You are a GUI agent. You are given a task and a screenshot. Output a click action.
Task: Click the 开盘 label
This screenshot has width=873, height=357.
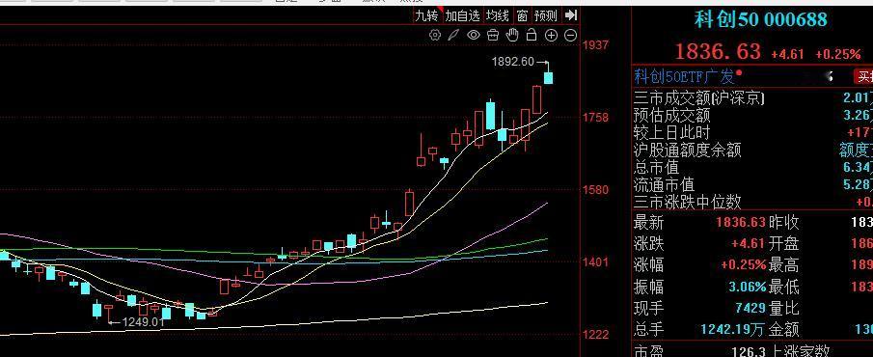(784, 243)
